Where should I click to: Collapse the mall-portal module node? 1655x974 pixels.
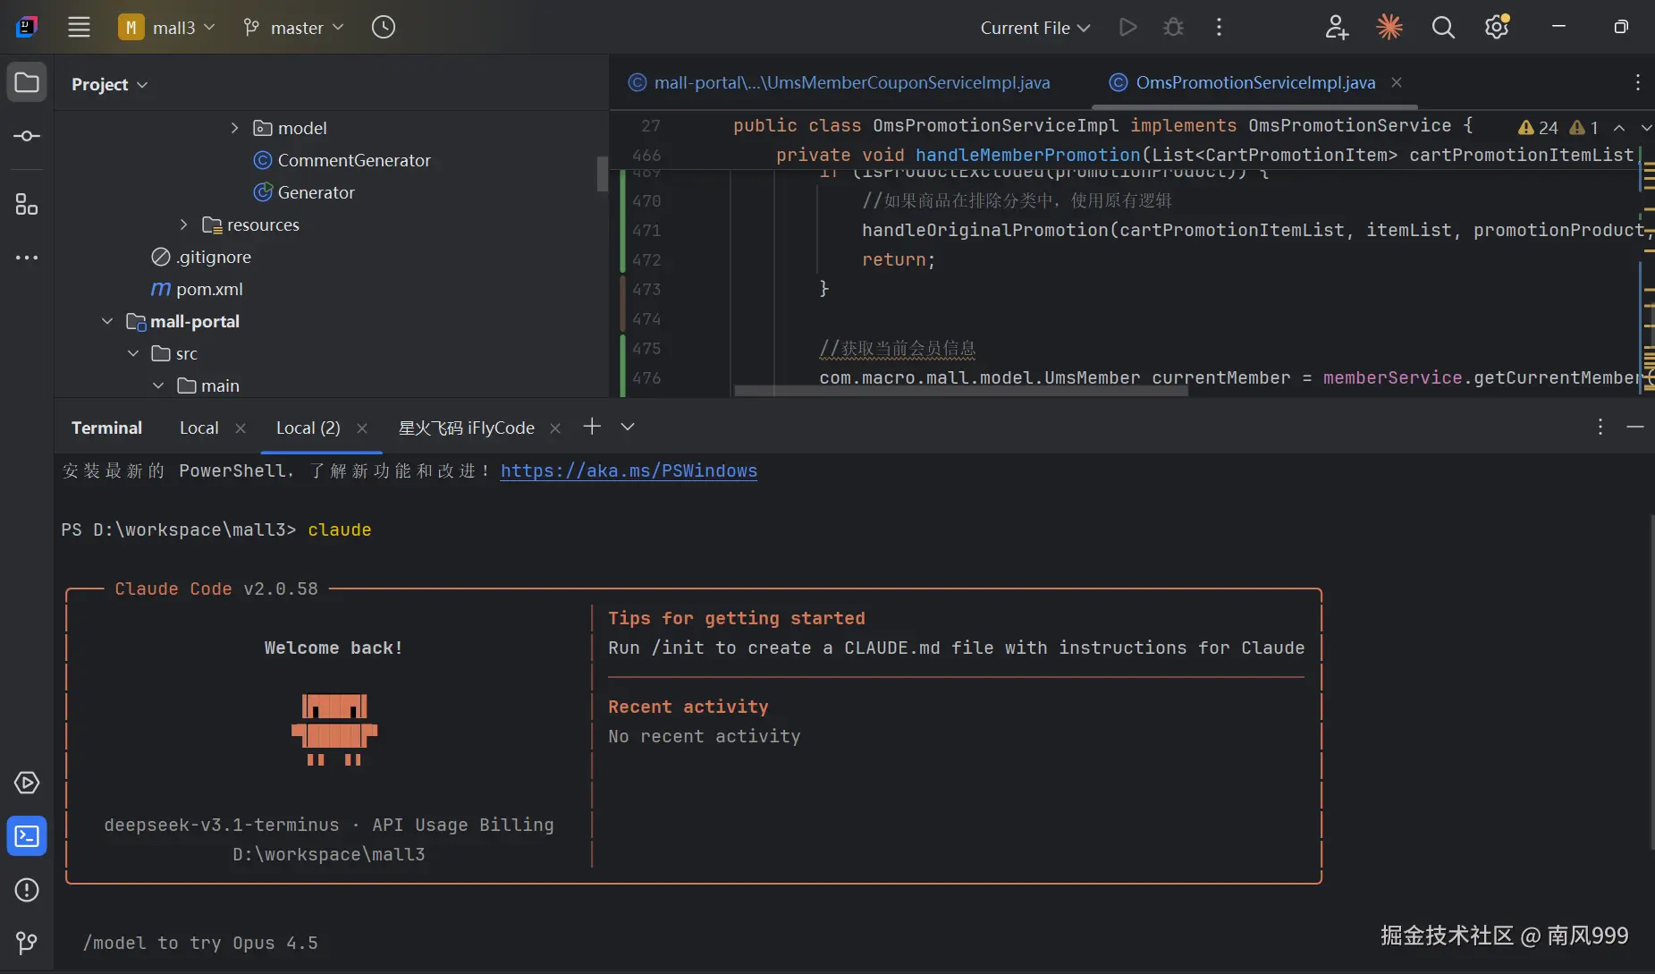tap(107, 321)
